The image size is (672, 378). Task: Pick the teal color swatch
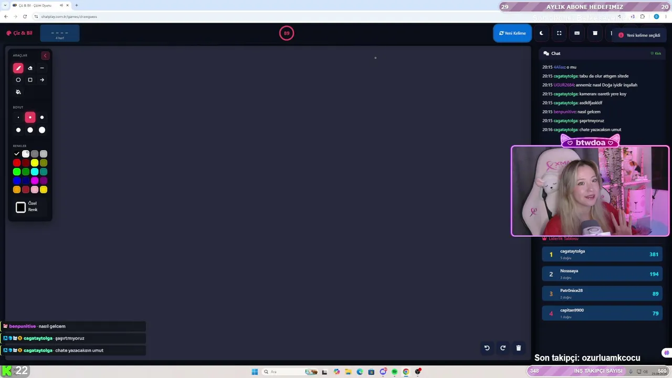(44, 172)
